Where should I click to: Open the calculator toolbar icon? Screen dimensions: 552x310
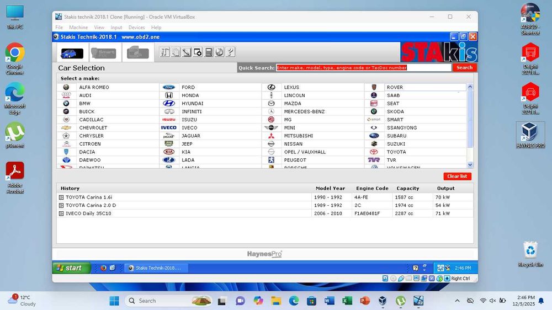(209, 52)
